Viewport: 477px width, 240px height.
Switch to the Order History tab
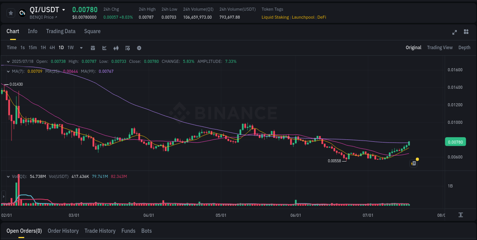click(63, 231)
